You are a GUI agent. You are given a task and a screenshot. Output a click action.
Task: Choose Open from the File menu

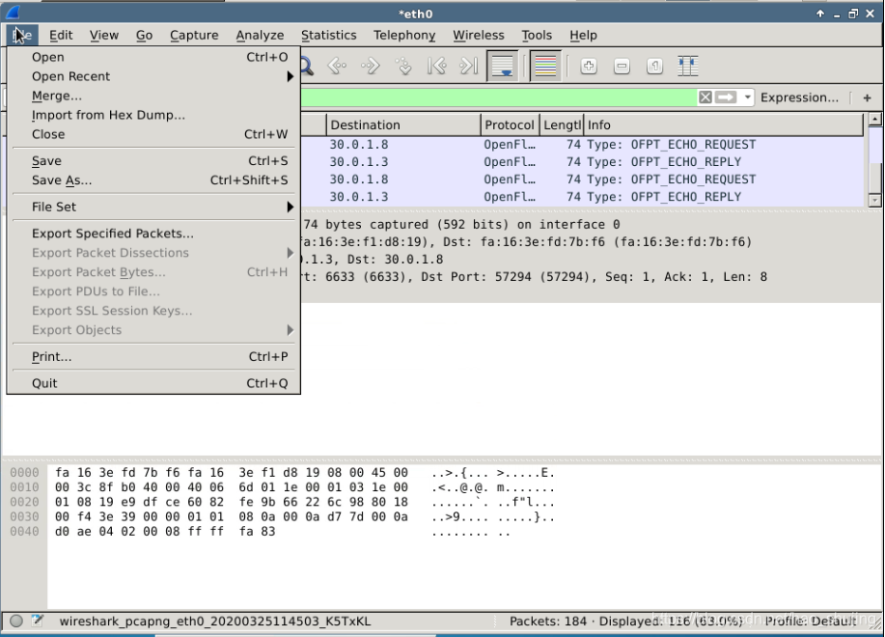click(x=153, y=57)
